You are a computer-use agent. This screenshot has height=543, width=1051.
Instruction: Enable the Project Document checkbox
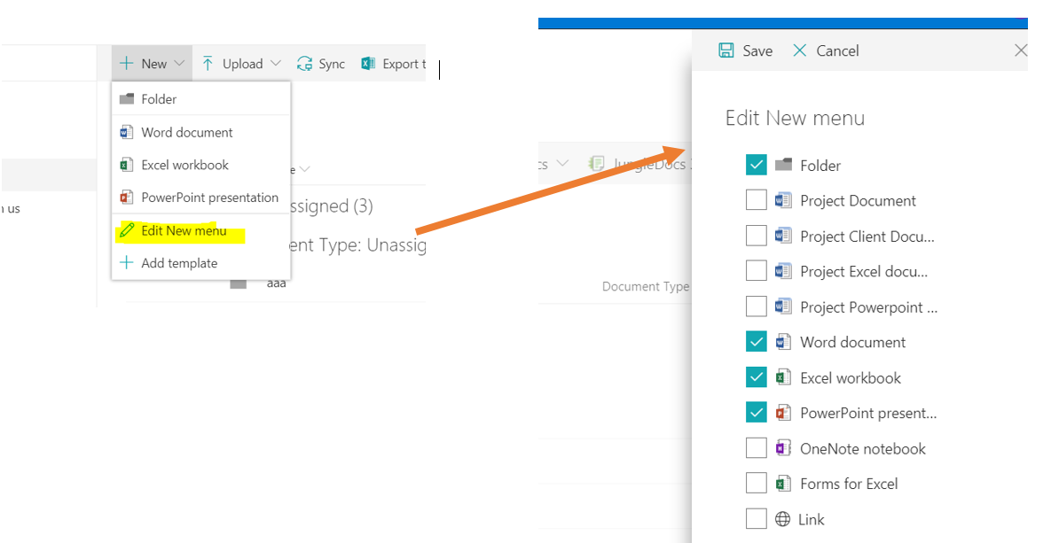click(756, 200)
